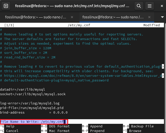The height and width of the screenshot is (133, 166).
Task: Click the join_buffer_size = 128M comment
Action: click(26, 48)
